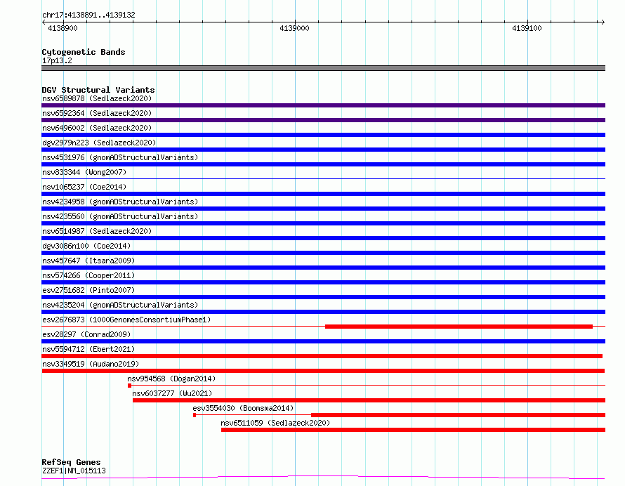Select the purple bar for nsv6589878
The height and width of the screenshot is (486, 625).
[x=323, y=105]
